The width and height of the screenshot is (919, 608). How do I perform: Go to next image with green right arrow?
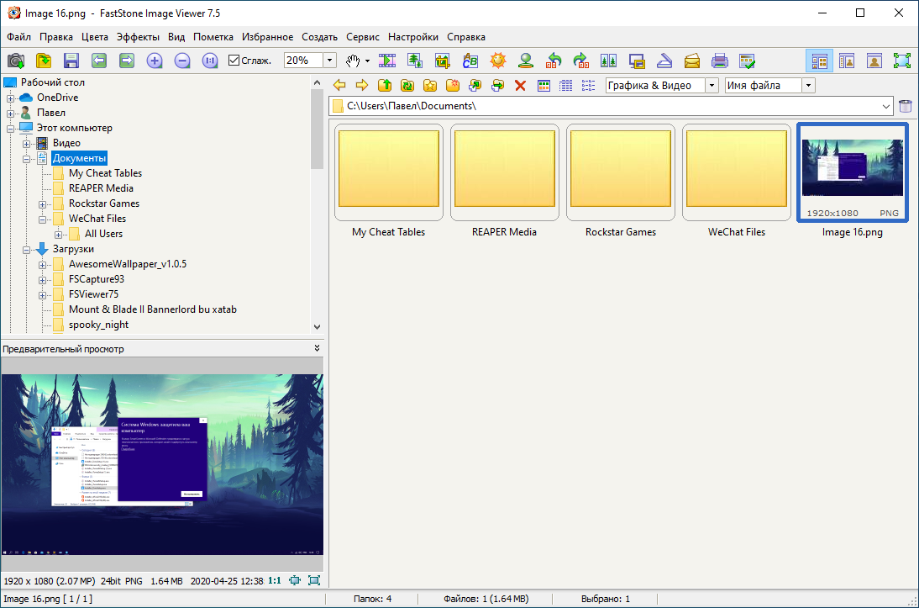click(127, 61)
